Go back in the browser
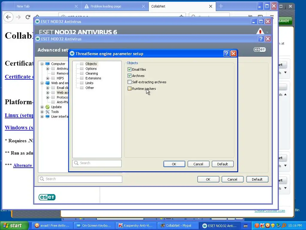Image resolution: width=306 pixels, height=230 pixels. 8,17
